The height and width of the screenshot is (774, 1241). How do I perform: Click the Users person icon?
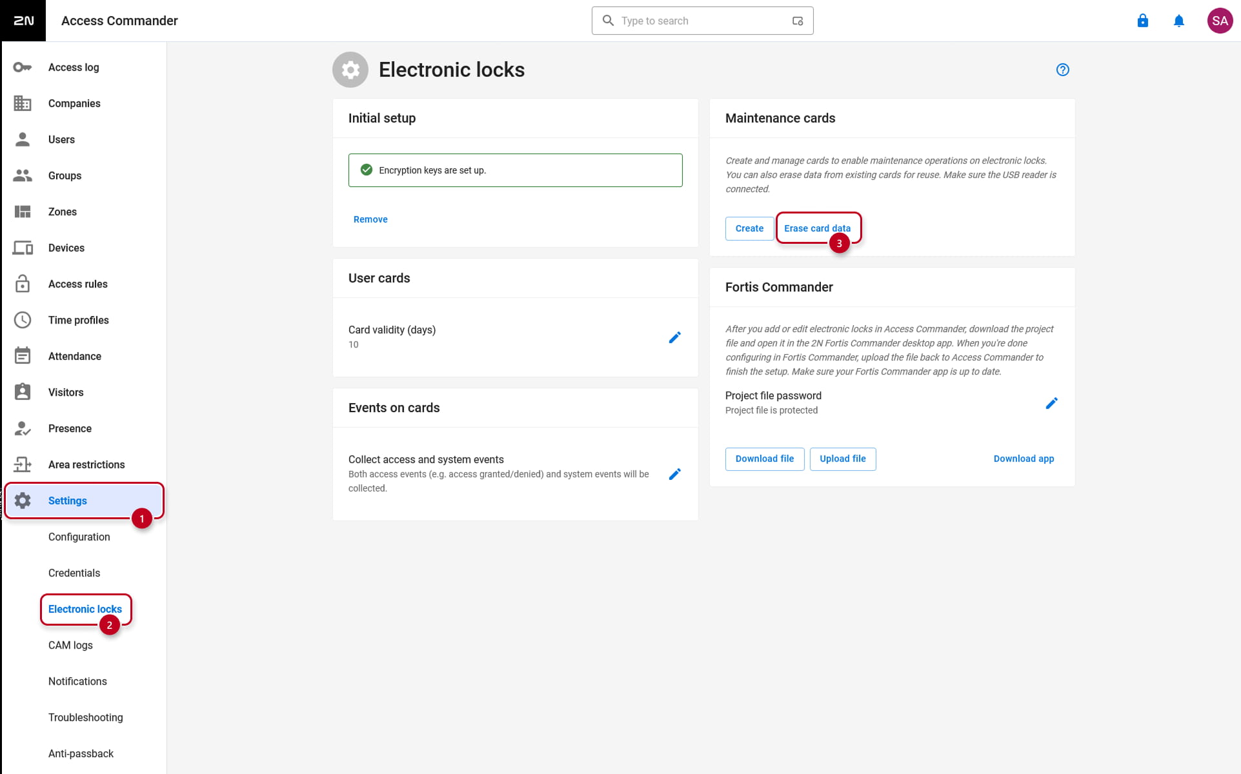point(23,139)
